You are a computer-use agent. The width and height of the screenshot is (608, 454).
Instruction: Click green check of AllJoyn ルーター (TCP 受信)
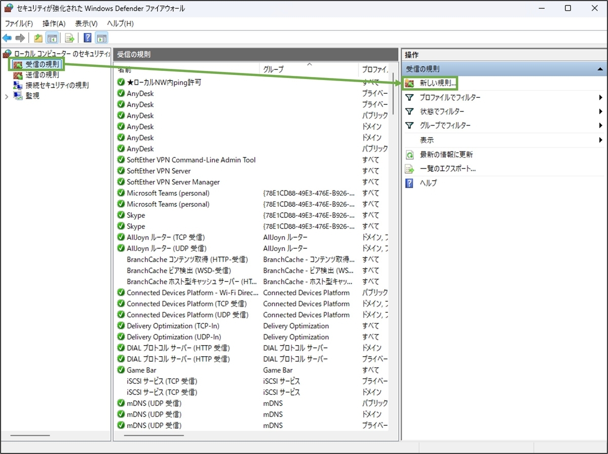click(121, 237)
